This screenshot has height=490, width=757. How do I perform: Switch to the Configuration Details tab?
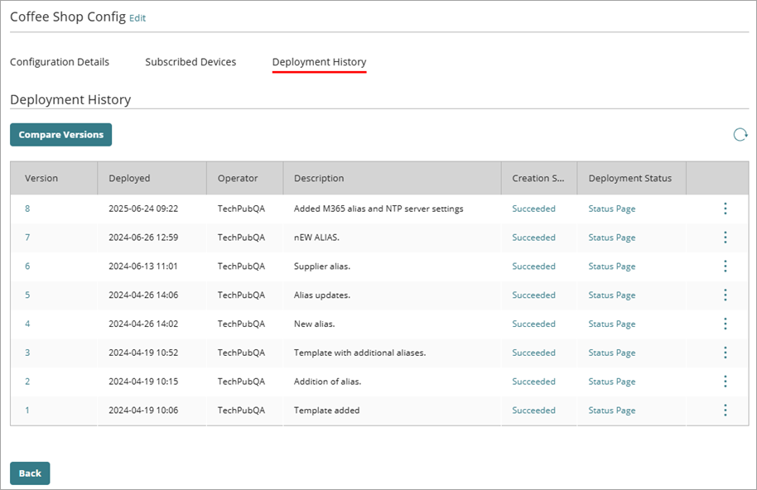pos(60,62)
